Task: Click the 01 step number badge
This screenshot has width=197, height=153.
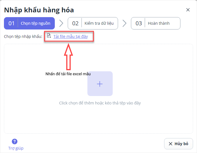Action: coord(11,23)
